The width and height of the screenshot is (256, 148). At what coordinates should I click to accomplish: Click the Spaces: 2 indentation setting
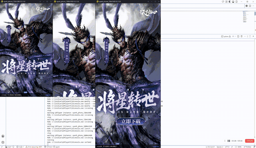click(220, 147)
